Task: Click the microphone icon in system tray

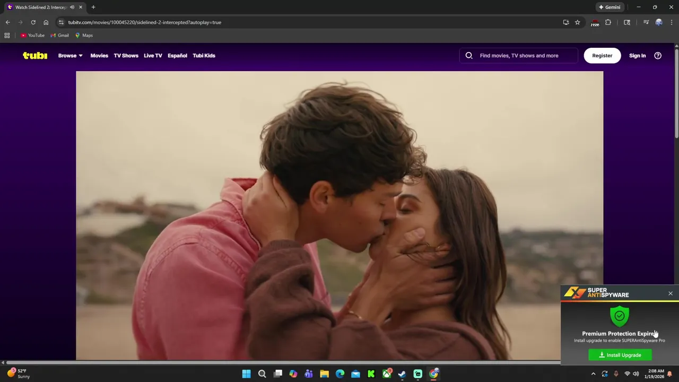Action: point(616,374)
